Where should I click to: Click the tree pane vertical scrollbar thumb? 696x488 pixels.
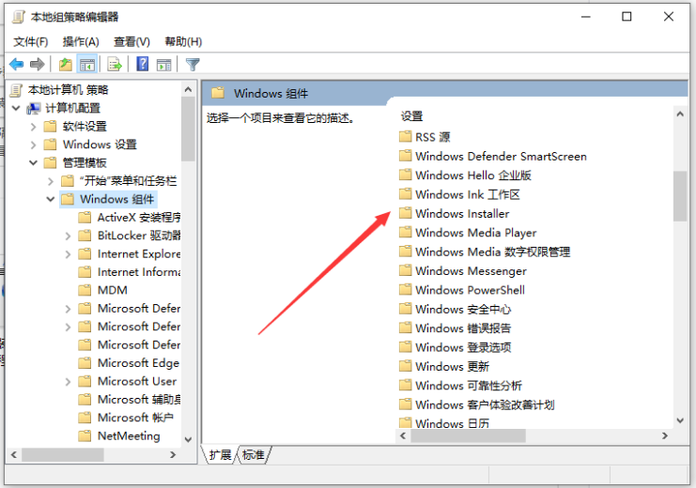click(188, 129)
